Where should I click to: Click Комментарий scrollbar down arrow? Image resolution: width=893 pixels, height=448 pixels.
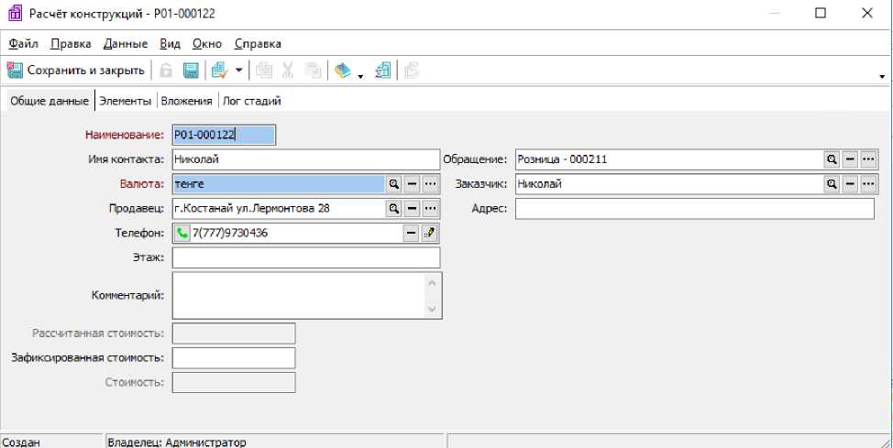pos(432,309)
